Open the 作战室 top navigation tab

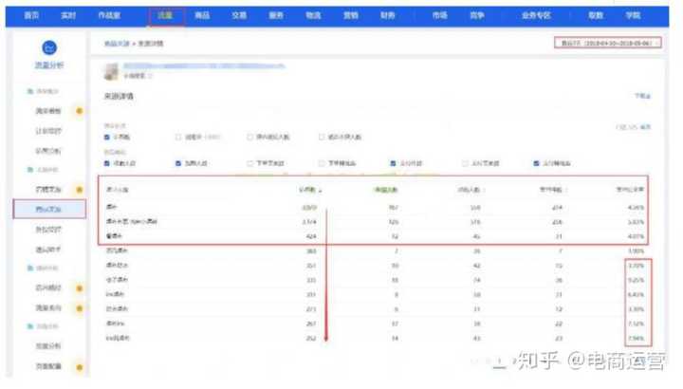(109, 15)
